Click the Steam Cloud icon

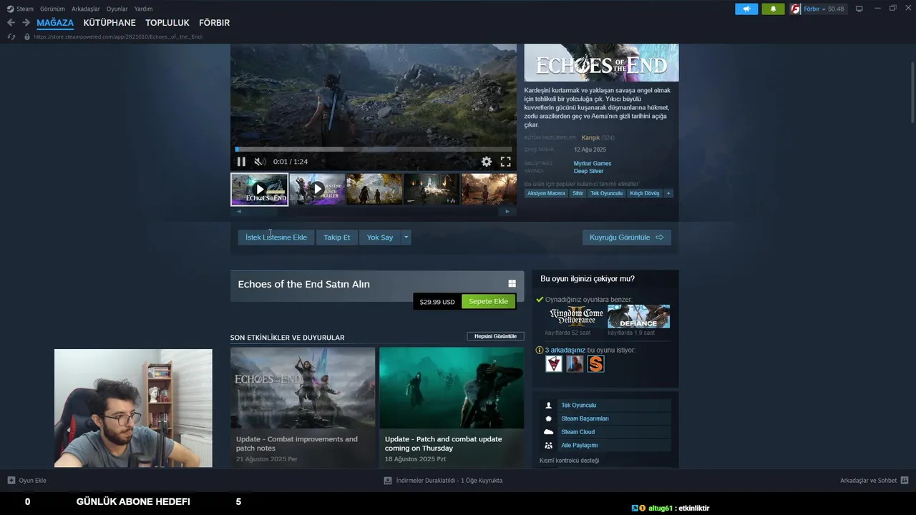coord(549,432)
